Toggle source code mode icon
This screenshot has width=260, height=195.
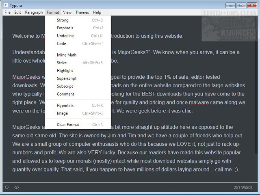[17, 187]
